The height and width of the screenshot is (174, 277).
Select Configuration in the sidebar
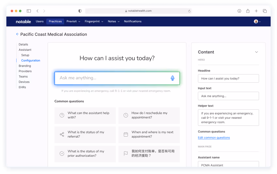tap(31, 60)
